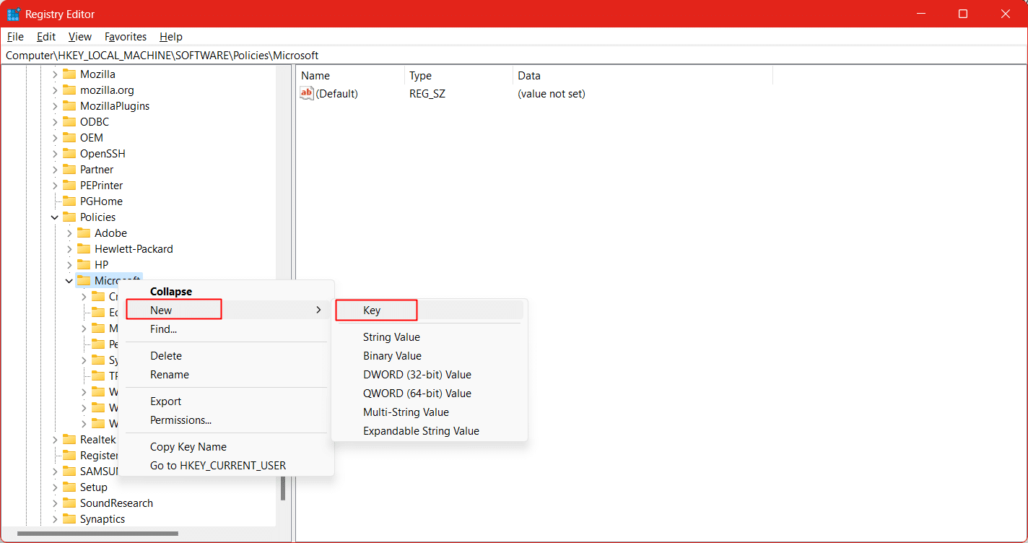Screen dimensions: 1028x543
Task: Expand the Synaptics key
Action: point(55,518)
